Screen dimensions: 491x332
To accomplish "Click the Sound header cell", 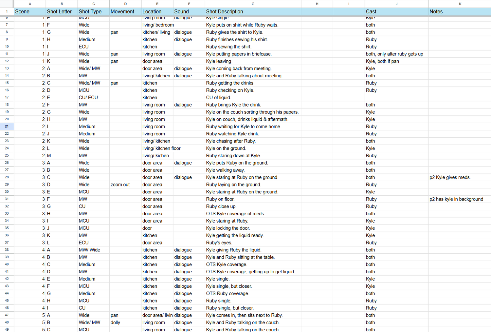I will point(189,11).
